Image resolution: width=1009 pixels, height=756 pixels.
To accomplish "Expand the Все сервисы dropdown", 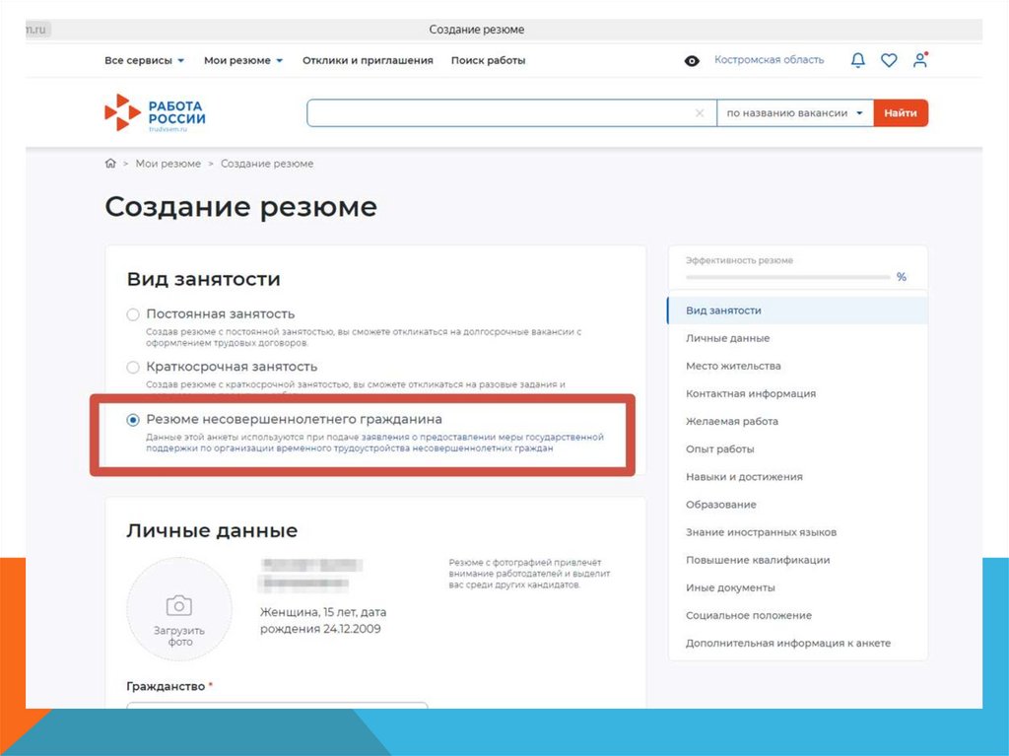I will click(144, 60).
